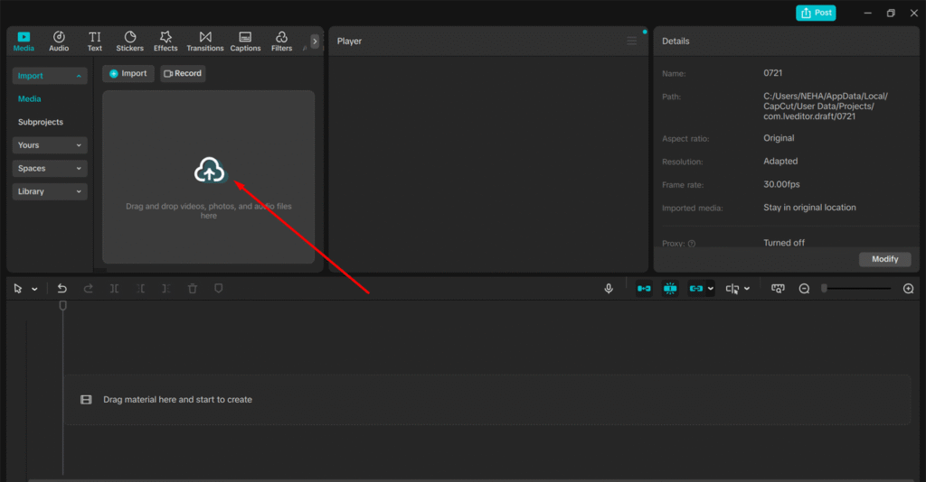The image size is (926, 482).
Task: Click the Delete trash icon
Action: pyautogui.click(x=193, y=289)
